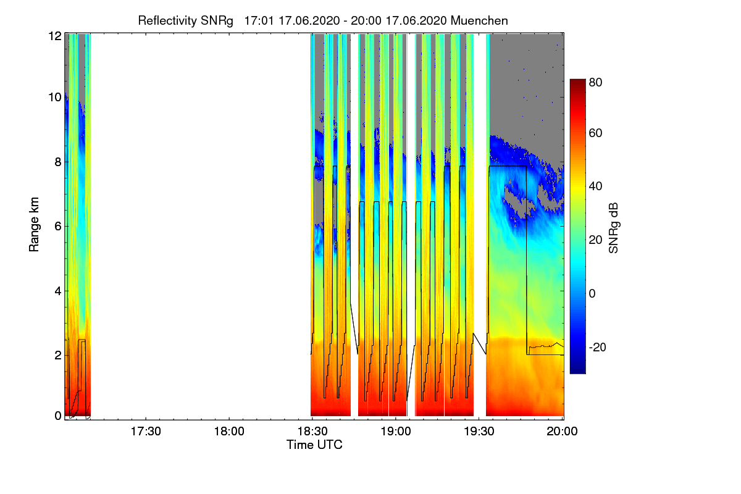Click the 6 km range tick label
Screen dimensions: 741x494
[x=58, y=226]
